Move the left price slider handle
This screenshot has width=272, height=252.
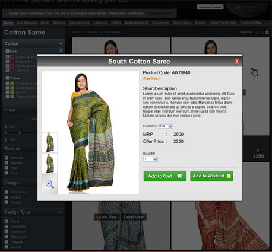[x=6, y=133]
